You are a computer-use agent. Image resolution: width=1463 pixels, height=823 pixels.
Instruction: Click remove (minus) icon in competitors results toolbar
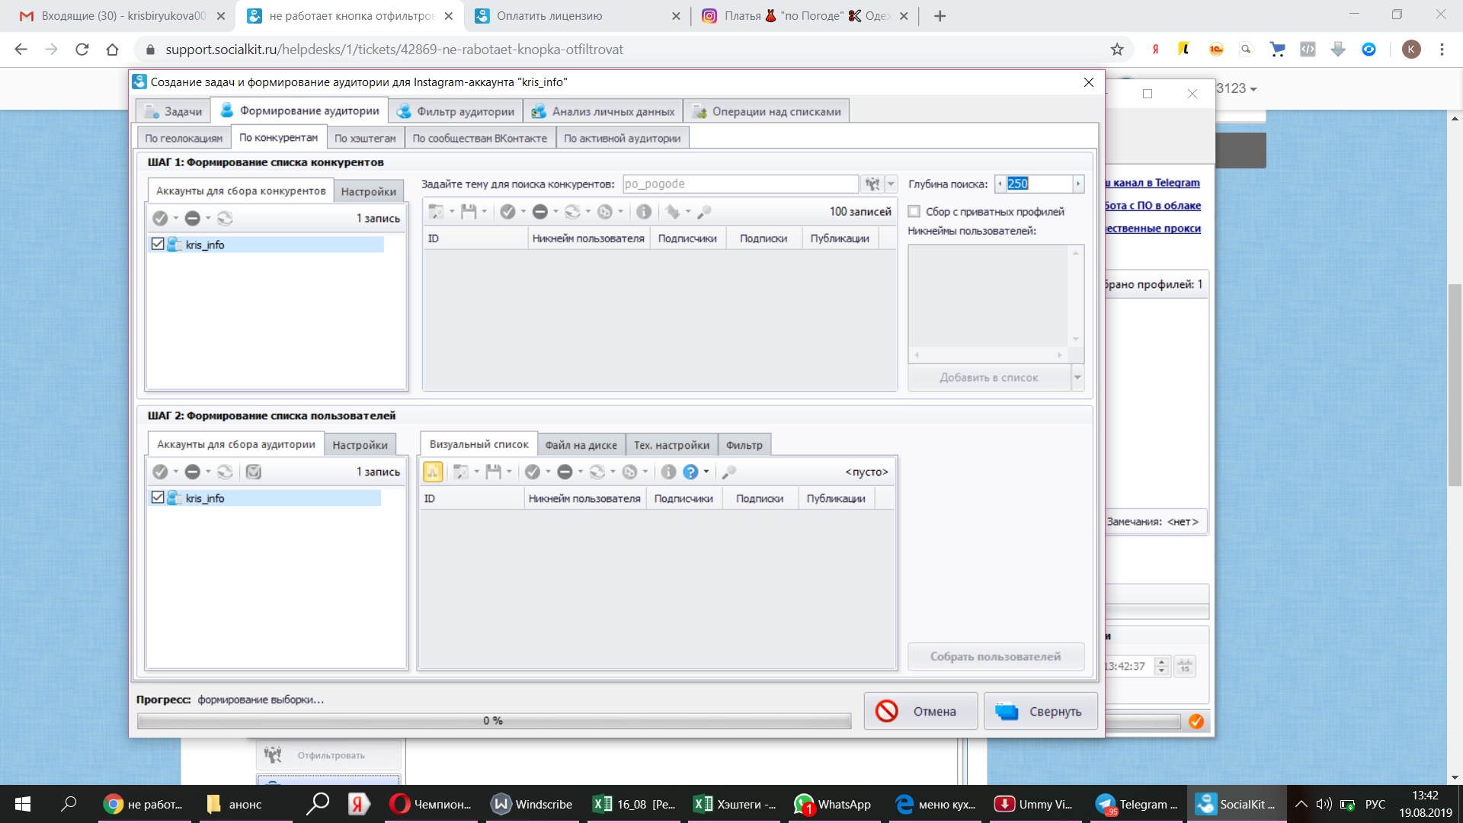point(540,212)
